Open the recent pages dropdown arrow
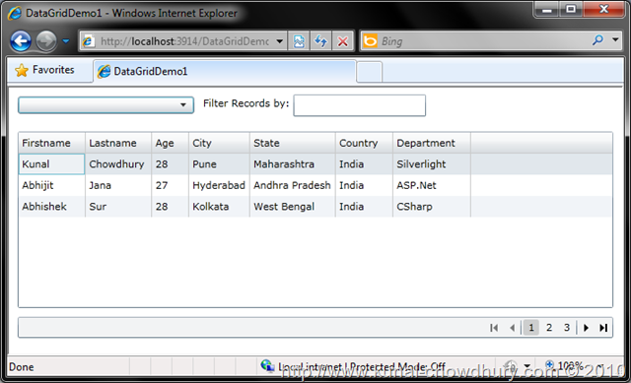This screenshot has width=631, height=383. pos(66,41)
